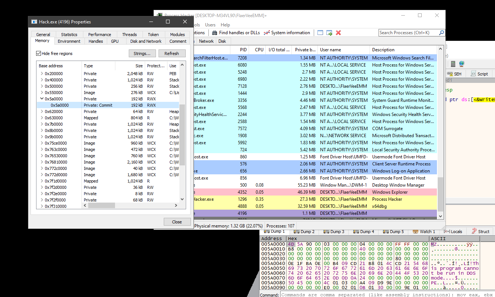495x297 pixels.
Task: Click the Close button in Properties dialog
Action: click(x=177, y=222)
